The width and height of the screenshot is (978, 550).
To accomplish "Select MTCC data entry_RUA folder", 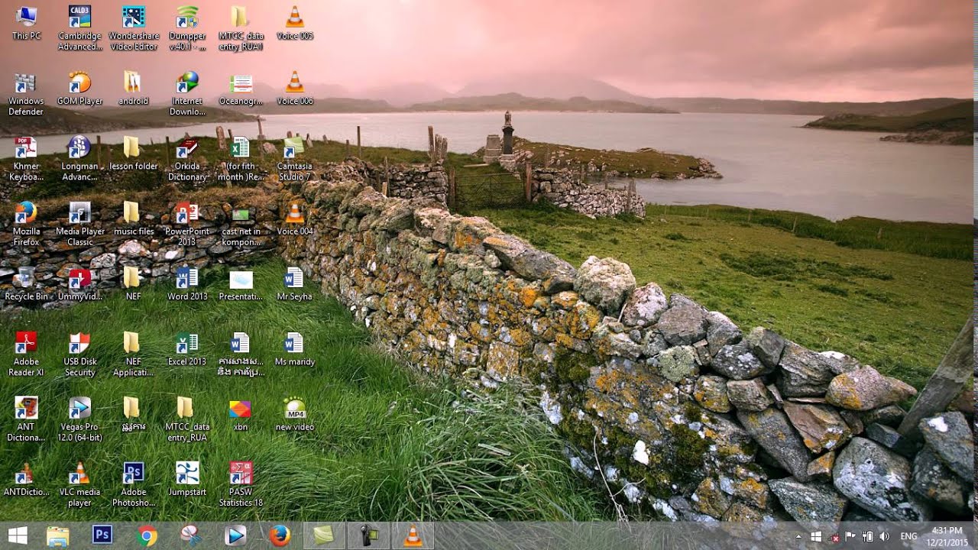I will click(x=187, y=419).
